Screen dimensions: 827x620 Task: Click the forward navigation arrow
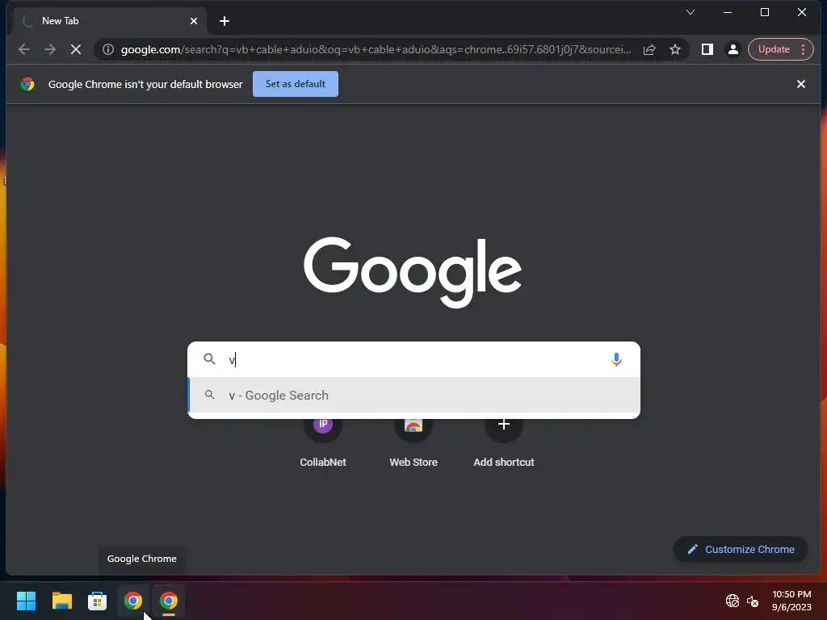[50, 49]
